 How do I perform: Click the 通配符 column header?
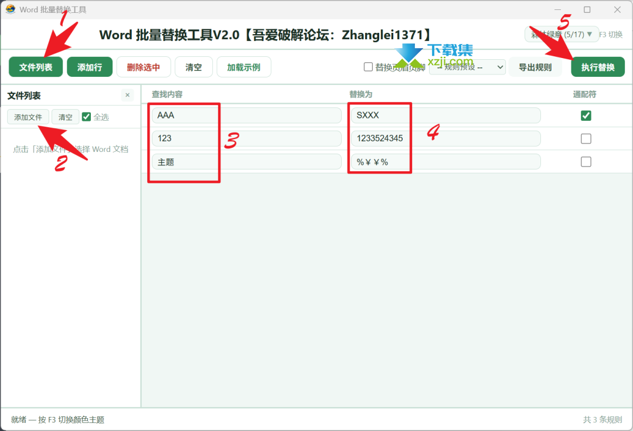(x=584, y=94)
